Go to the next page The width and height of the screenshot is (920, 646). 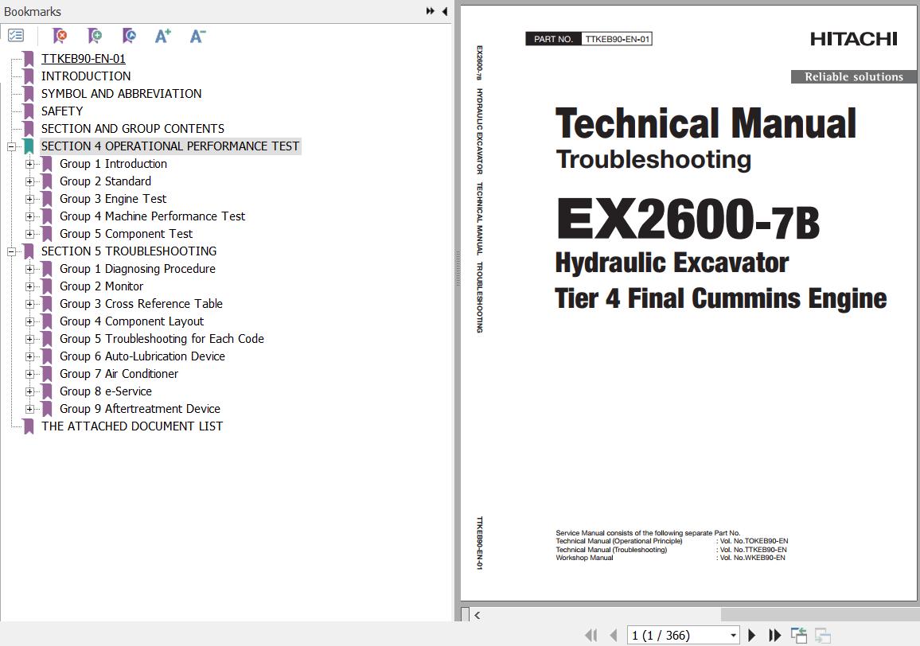pos(751,635)
